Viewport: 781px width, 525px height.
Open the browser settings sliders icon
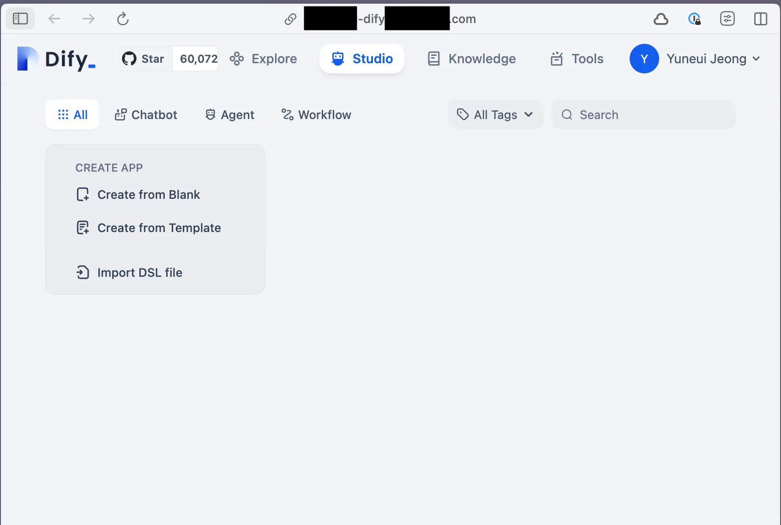(x=727, y=19)
